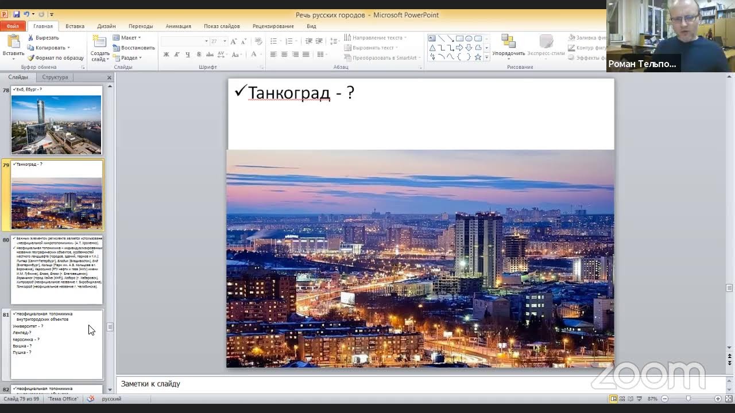Toggle italic (К) formatting
Image resolution: width=735 pixels, height=413 pixels.
coord(177,54)
